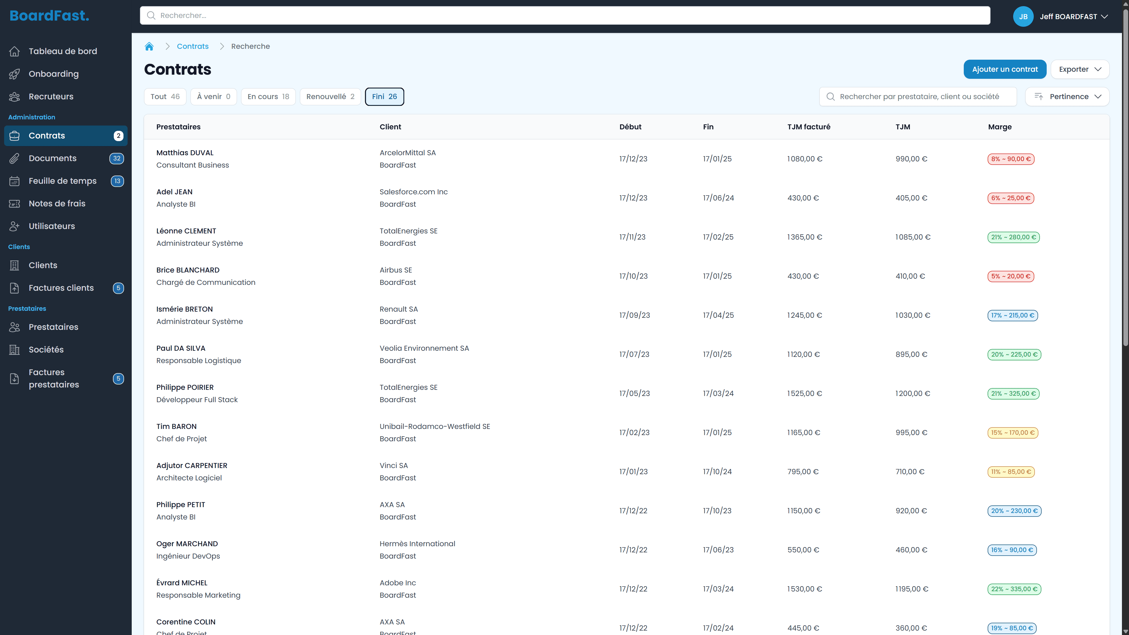Open Sociétés building icon
Image resolution: width=1129 pixels, height=635 pixels.
pos(14,350)
